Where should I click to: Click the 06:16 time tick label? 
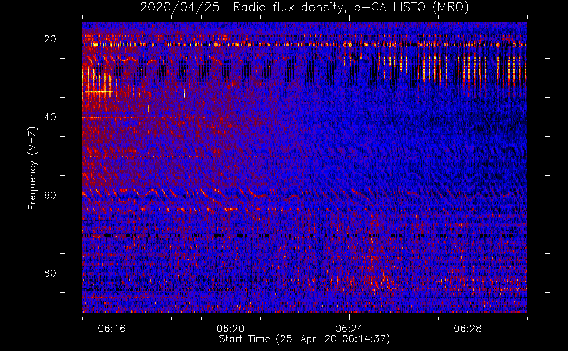[112, 329]
